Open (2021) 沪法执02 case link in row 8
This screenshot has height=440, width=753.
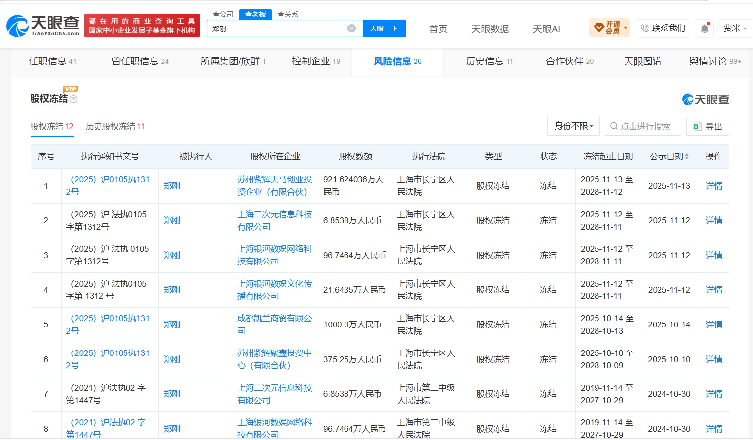click(106, 428)
